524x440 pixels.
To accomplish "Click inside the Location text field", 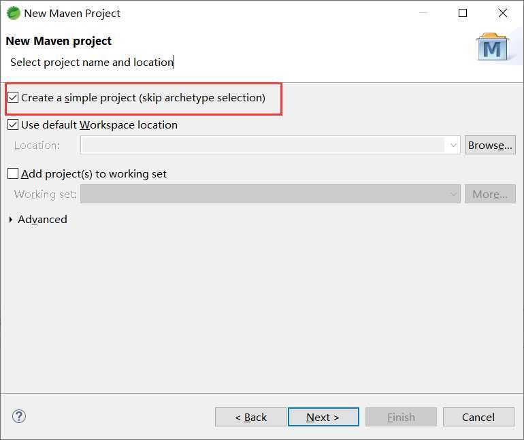I will (263, 146).
